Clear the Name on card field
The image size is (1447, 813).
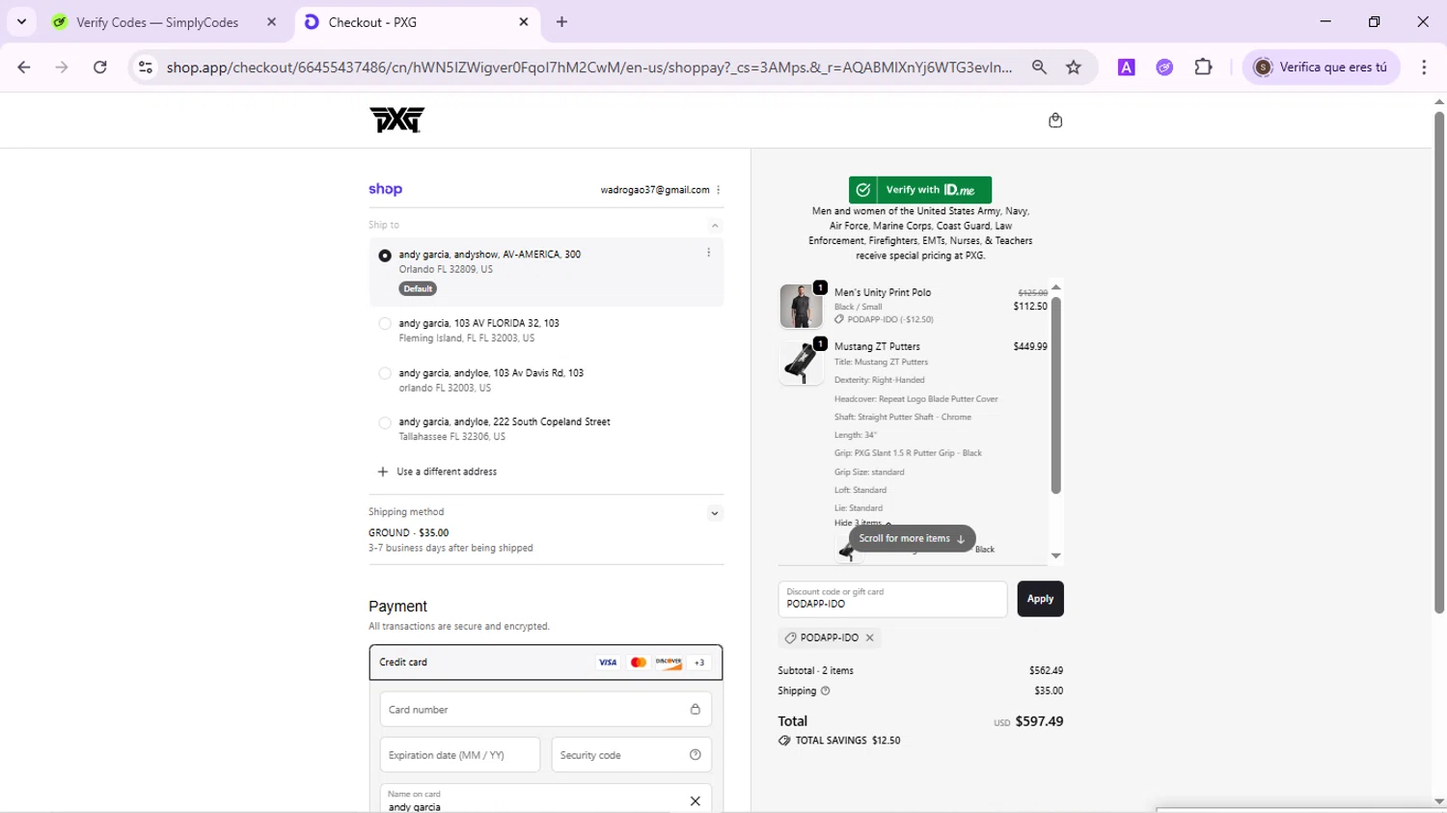pos(695,800)
